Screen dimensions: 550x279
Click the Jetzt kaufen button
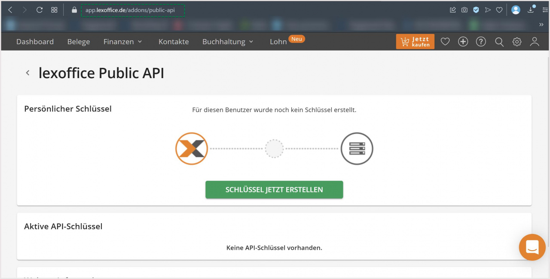pyautogui.click(x=415, y=42)
